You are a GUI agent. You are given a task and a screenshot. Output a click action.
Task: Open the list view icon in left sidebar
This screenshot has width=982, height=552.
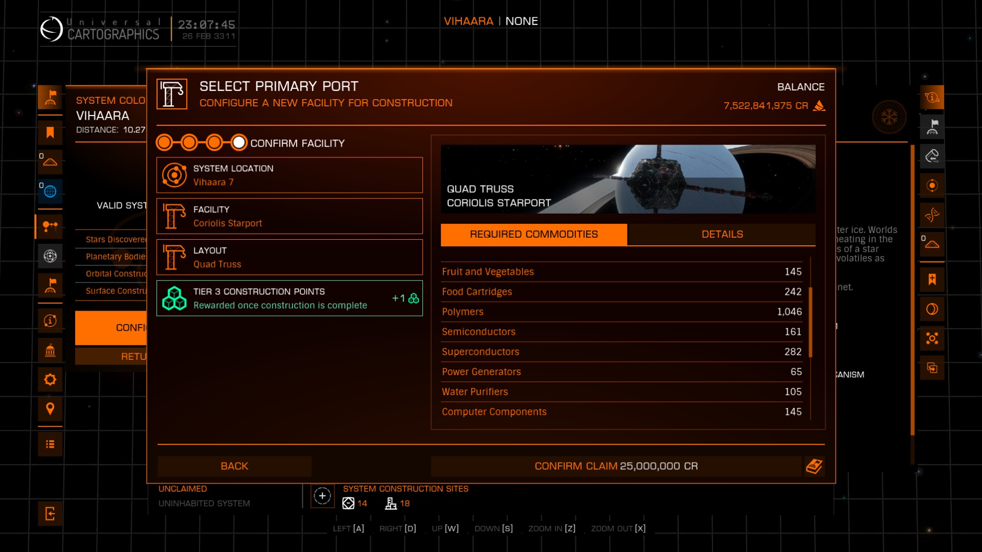point(50,444)
